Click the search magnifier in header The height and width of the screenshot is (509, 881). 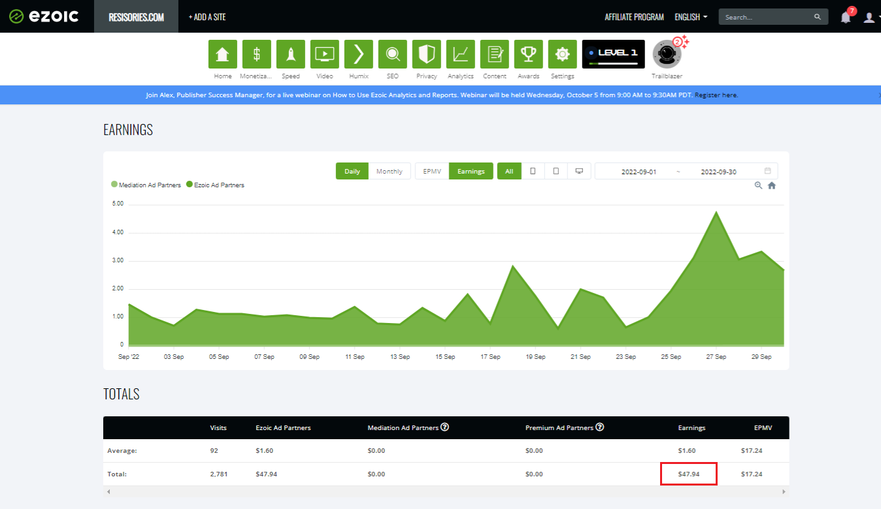tap(818, 17)
